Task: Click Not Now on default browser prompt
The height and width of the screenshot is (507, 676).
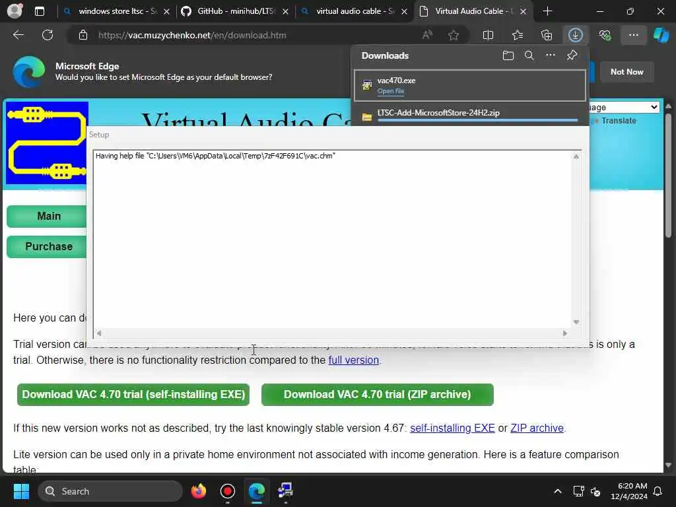Action: (626, 72)
